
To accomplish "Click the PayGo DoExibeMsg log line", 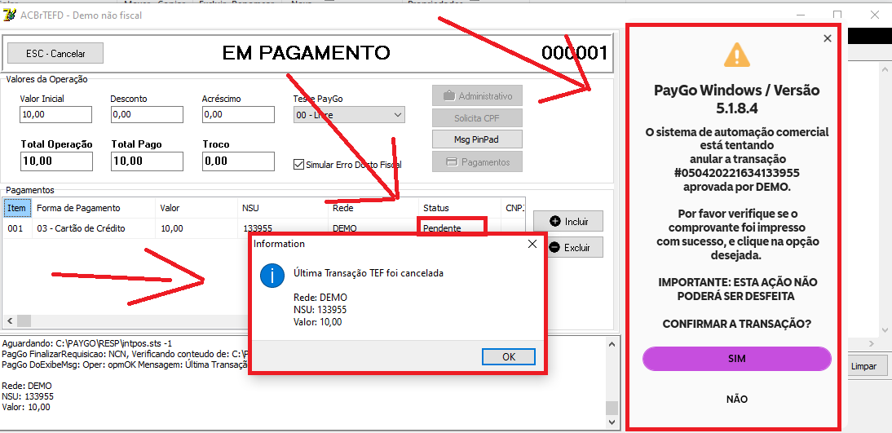I will [x=125, y=365].
